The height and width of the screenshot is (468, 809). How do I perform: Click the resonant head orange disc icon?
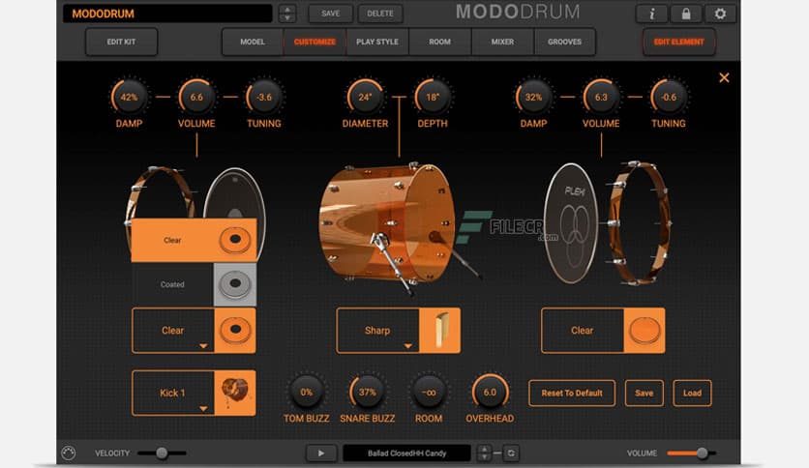tap(644, 331)
